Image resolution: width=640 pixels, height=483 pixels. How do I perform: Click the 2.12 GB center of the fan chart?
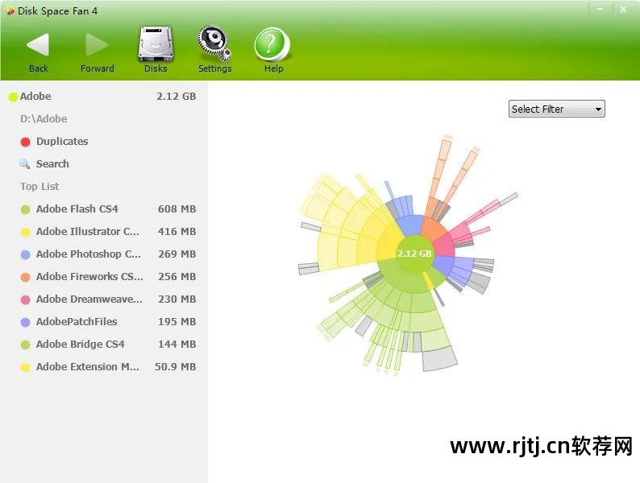[x=414, y=254]
